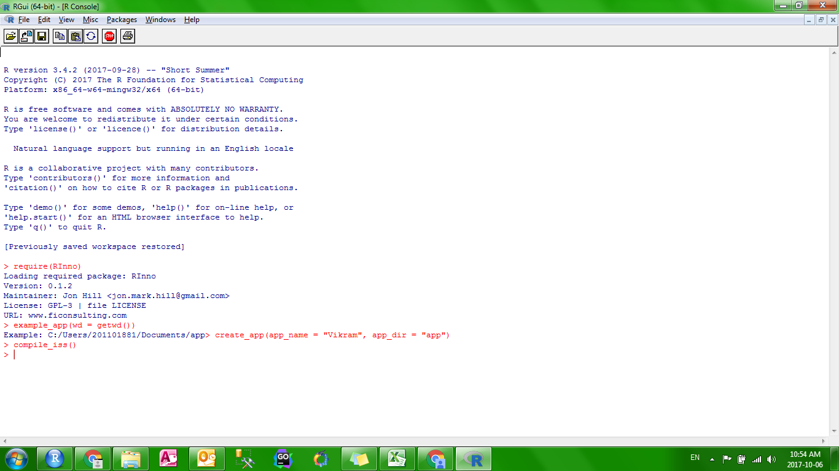
Task: Open the Action Center flag icon
Action: coord(727,459)
